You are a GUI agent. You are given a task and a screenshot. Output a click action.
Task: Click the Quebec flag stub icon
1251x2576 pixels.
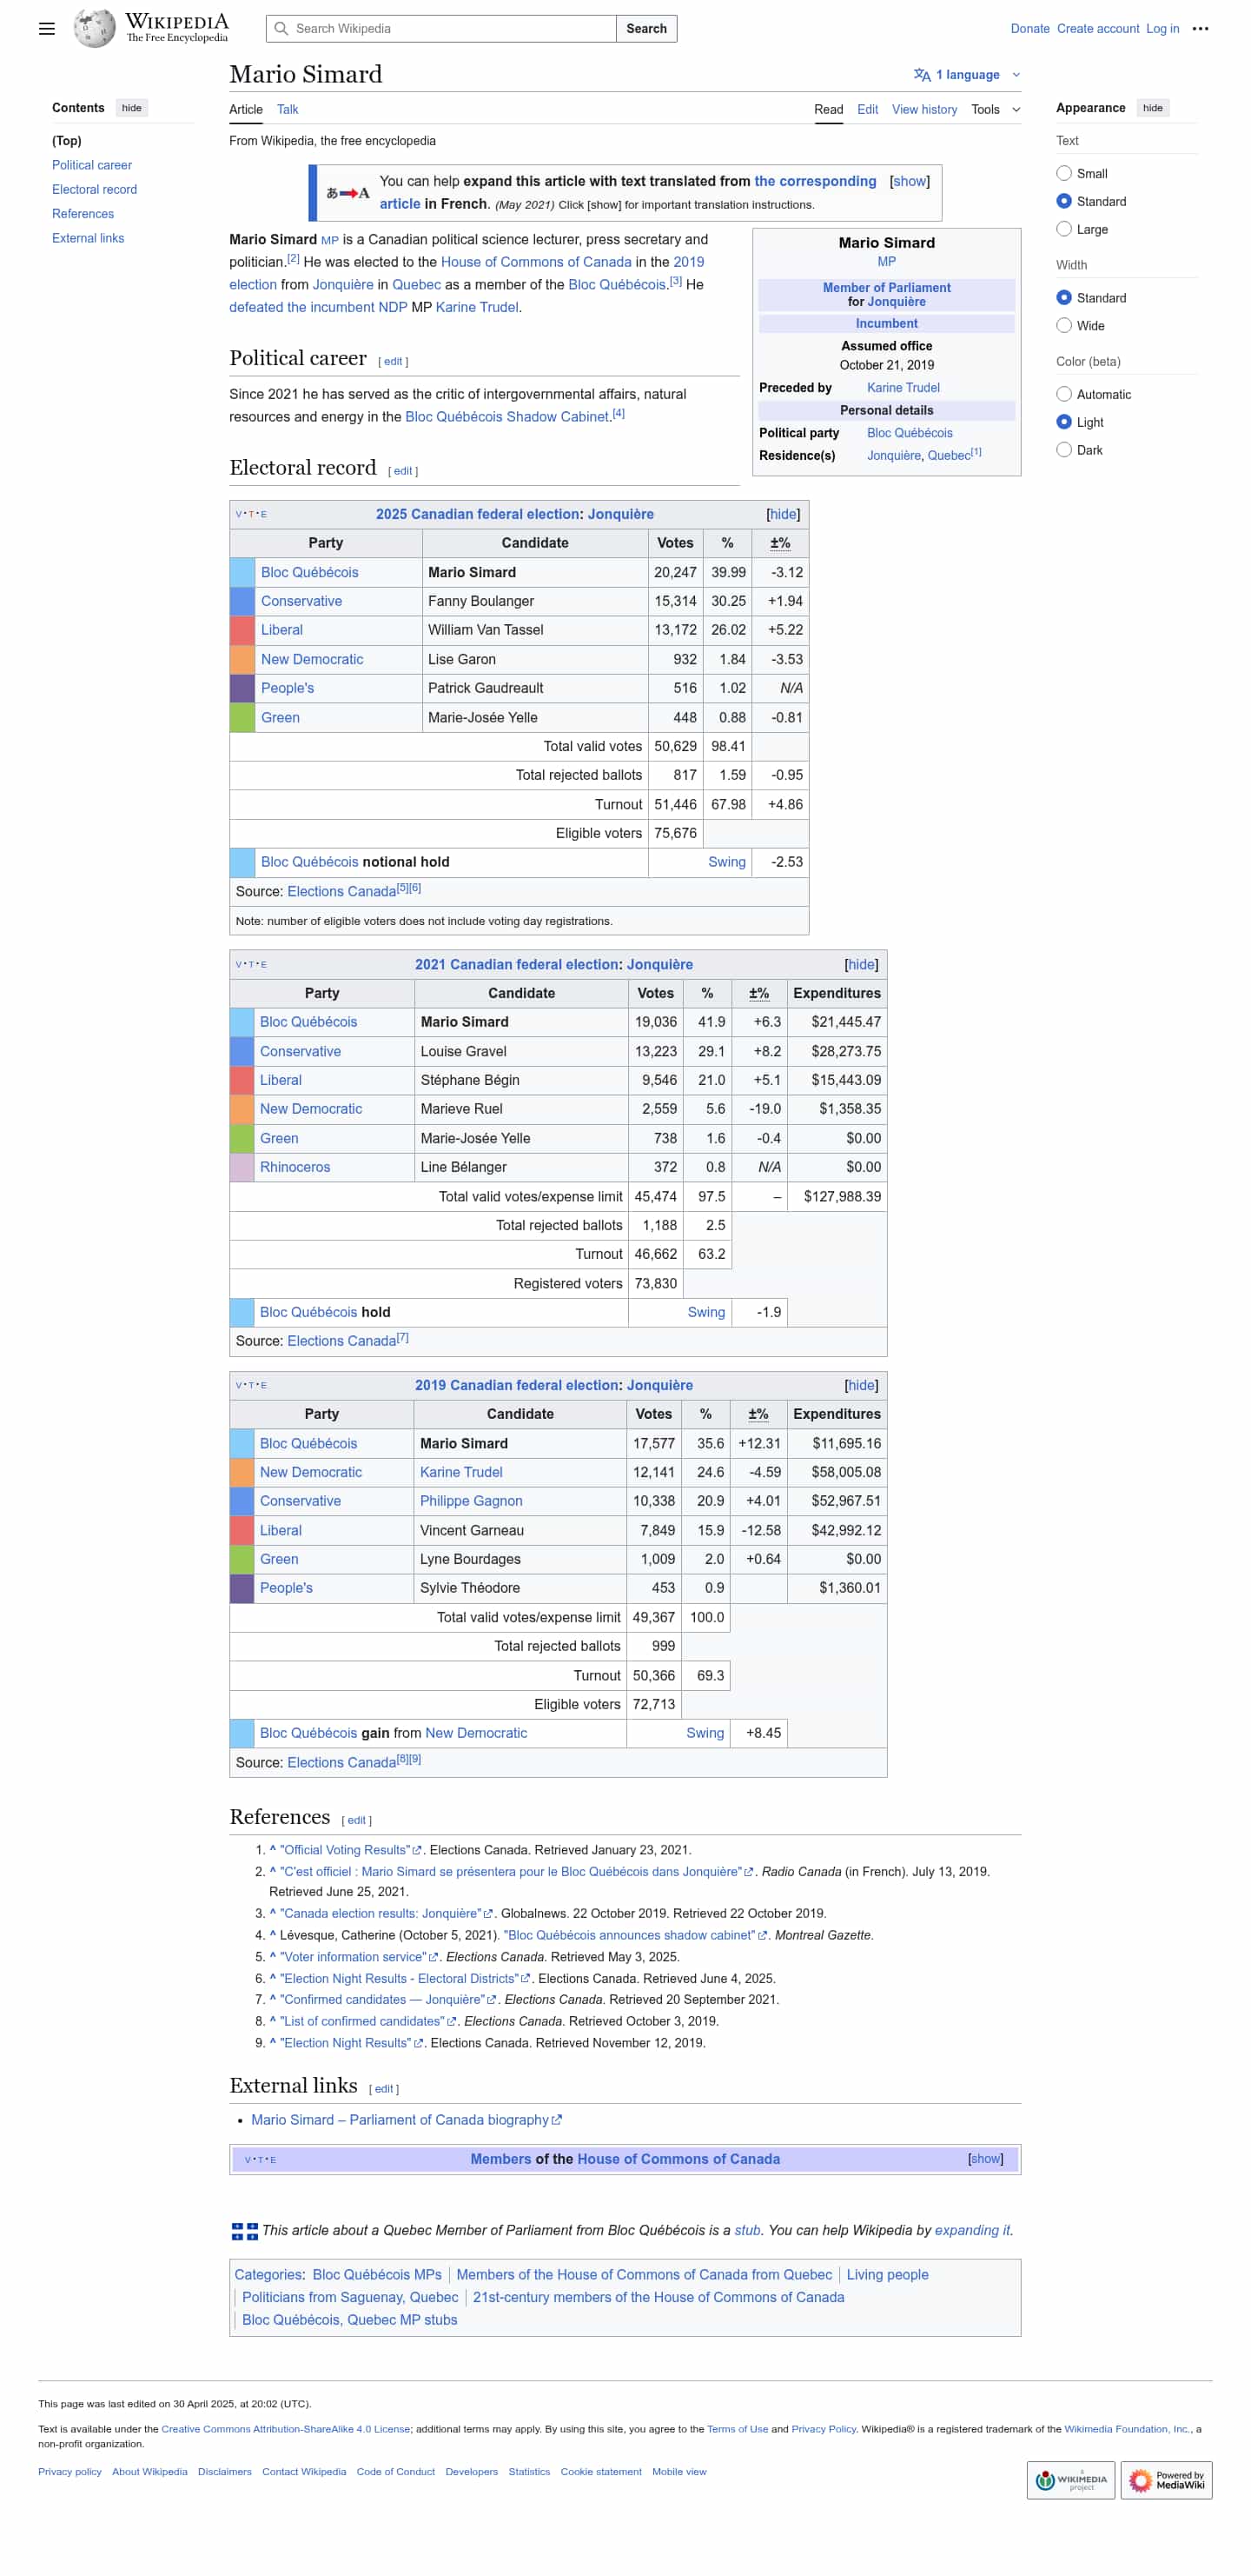244,2231
